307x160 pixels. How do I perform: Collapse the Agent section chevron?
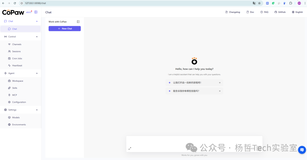37,73
